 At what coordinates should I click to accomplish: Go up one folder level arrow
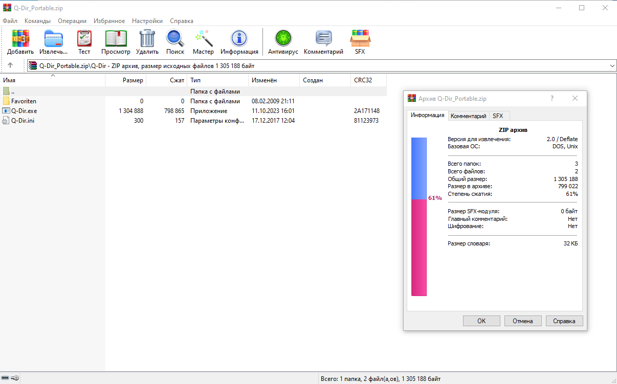pos(10,65)
